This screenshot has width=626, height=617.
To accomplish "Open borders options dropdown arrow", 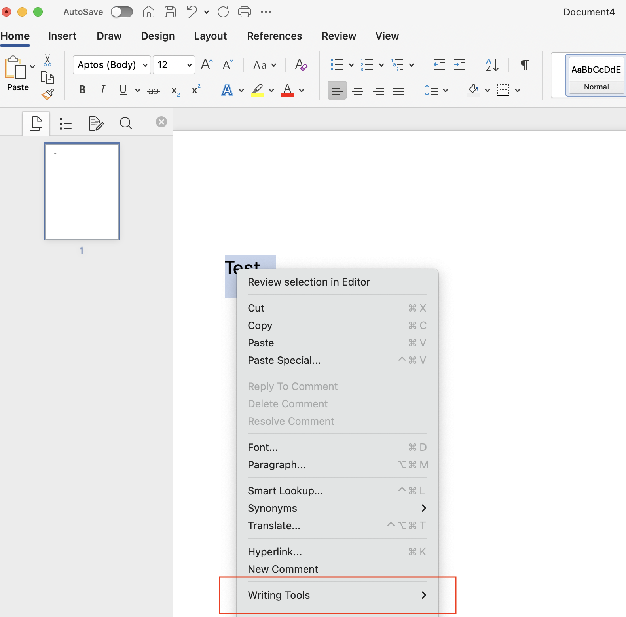I will click(518, 91).
